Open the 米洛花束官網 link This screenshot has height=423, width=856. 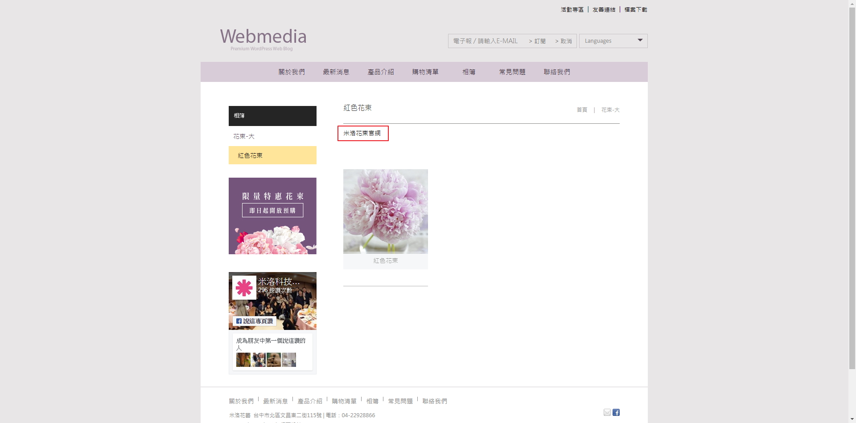click(x=362, y=133)
